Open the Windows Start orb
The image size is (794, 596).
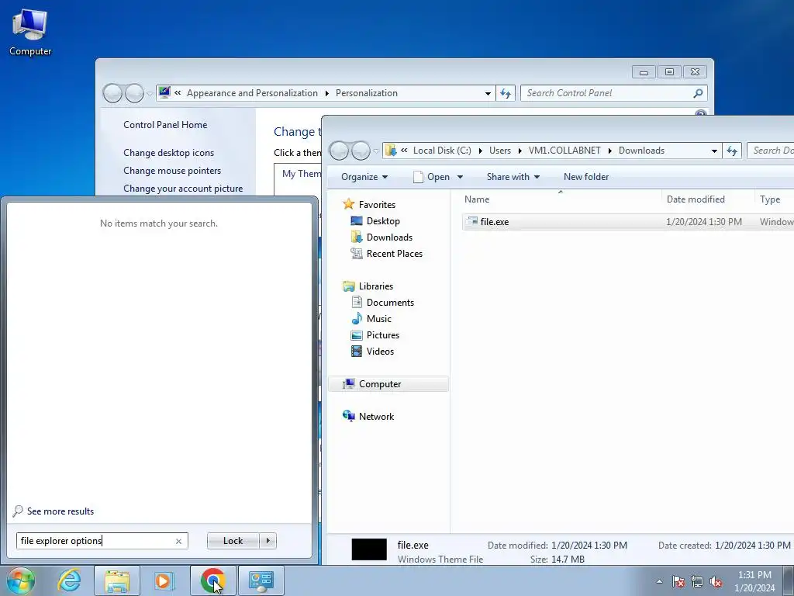[21, 580]
